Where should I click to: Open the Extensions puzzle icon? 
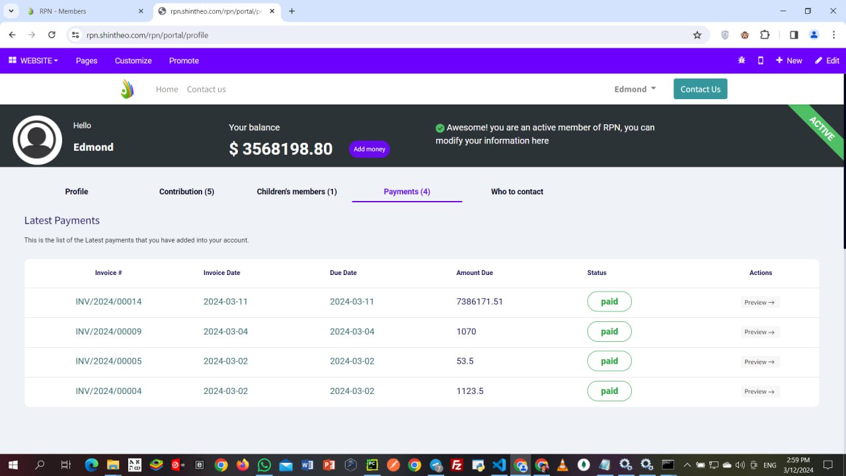tap(765, 35)
